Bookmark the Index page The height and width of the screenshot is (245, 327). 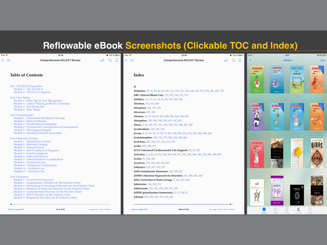click(240, 60)
